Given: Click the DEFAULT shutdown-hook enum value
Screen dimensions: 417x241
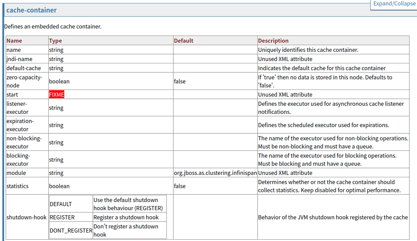Looking at the screenshot, I should coord(61,204).
